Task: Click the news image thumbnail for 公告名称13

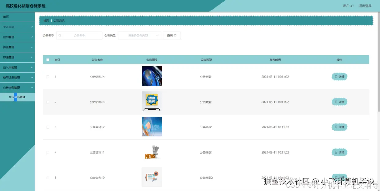Action: point(152,101)
